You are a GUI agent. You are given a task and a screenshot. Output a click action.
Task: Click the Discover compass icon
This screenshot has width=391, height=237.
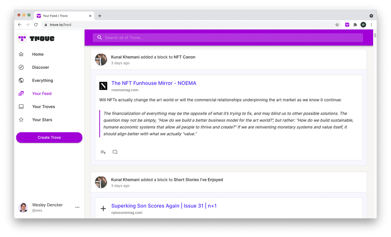21,67
